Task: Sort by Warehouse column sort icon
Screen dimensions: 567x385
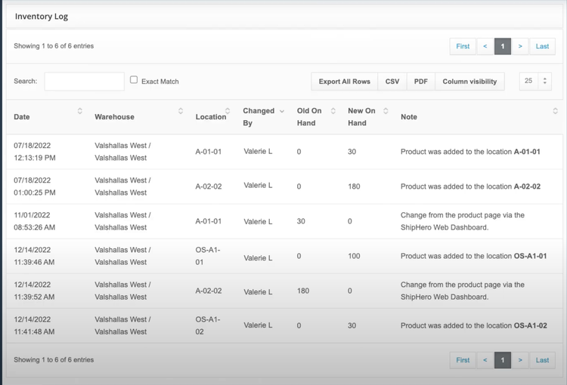Action: [x=181, y=111]
